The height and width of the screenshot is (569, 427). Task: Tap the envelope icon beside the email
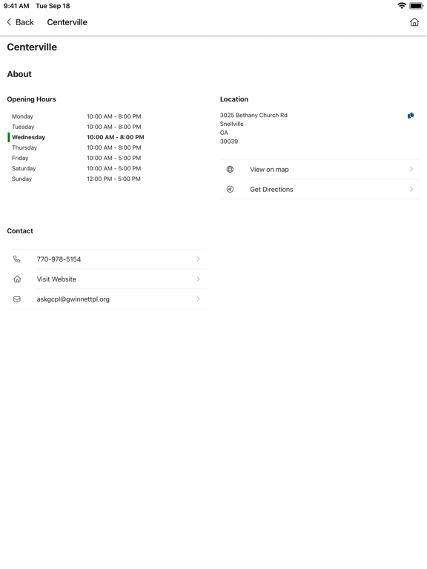point(17,299)
